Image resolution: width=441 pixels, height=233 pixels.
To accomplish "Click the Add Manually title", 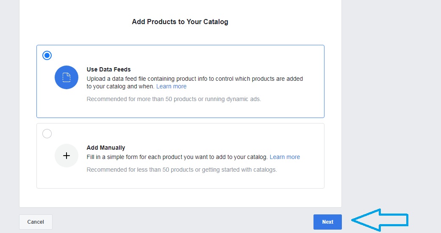I will (106, 148).
